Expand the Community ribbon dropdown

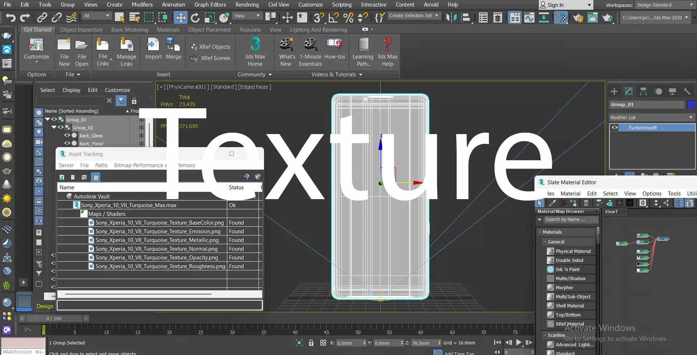255,74
